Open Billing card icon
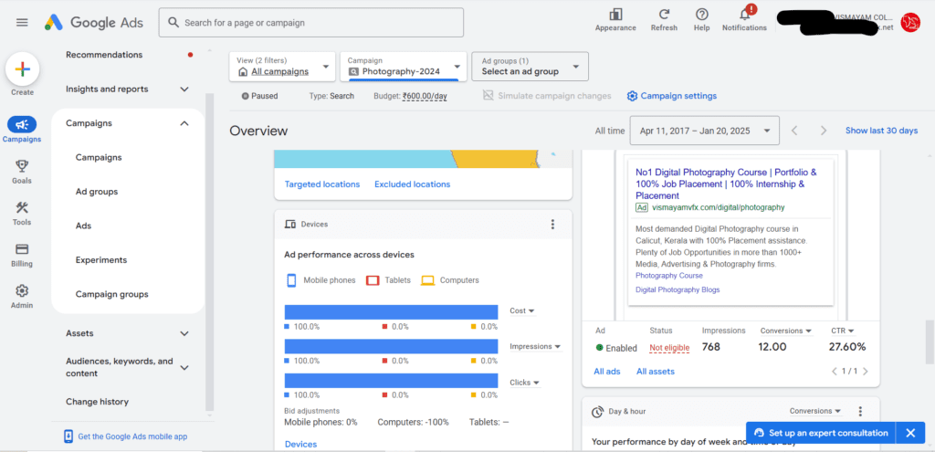Screen dimensions: 935x452 (x=22, y=249)
